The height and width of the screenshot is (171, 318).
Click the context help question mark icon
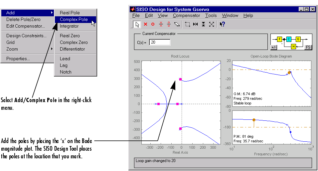pyautogui.click(x=222, y=24)
